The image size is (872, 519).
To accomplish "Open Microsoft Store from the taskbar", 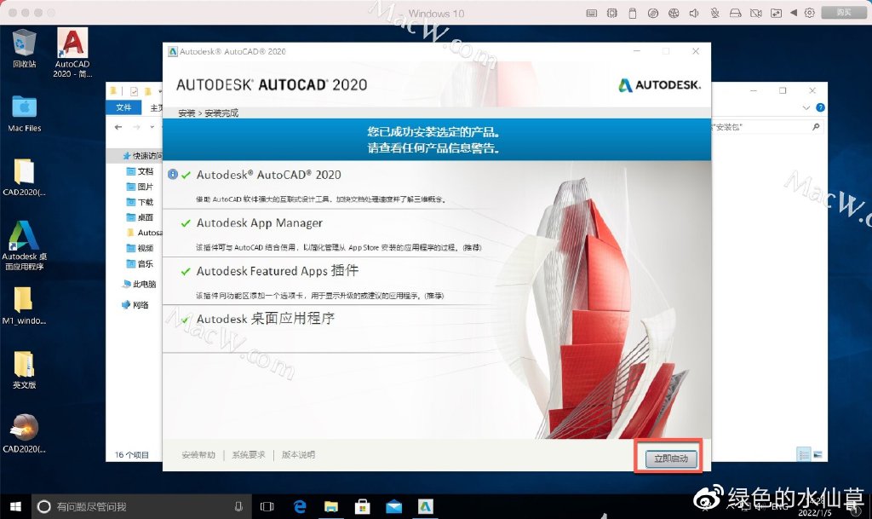I will [363, 505].
